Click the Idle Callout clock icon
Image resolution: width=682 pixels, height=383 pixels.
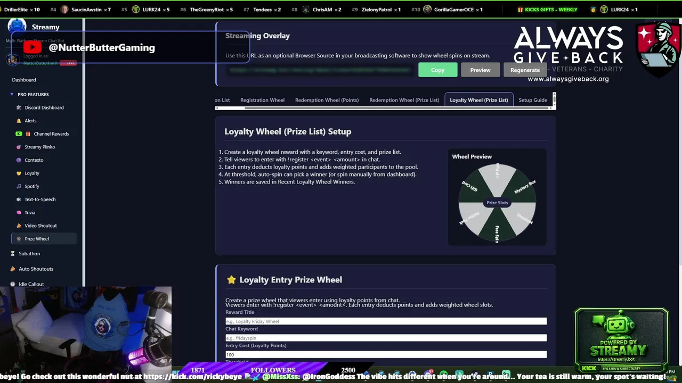(x=13, y=284)
